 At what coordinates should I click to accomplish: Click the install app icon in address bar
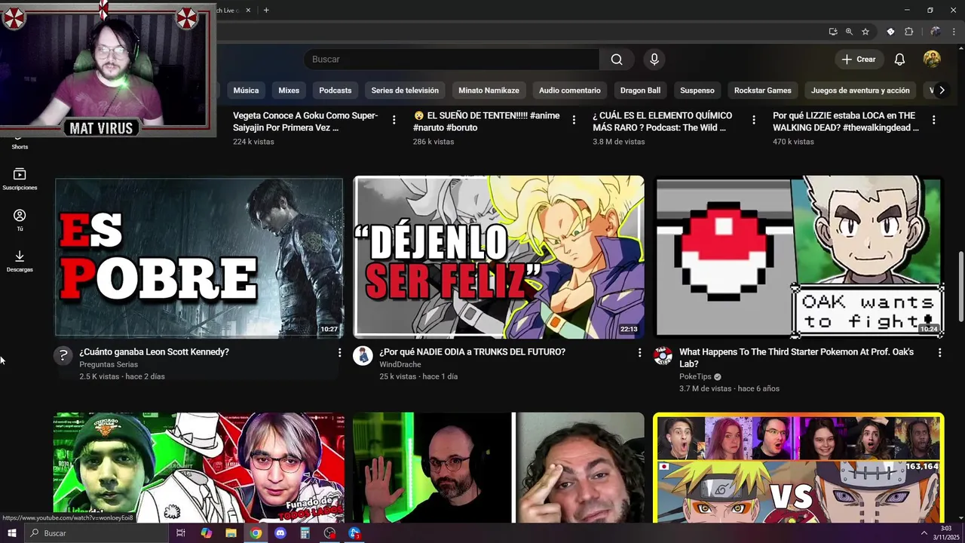[832, 32]
